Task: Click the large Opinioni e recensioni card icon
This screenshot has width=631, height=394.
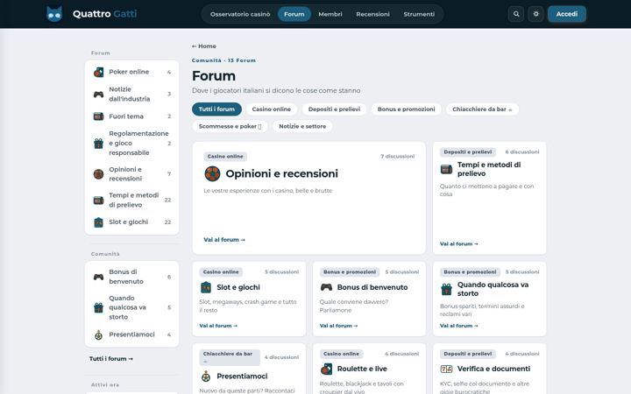Action: pyautogui.click(x=212, y=174)
